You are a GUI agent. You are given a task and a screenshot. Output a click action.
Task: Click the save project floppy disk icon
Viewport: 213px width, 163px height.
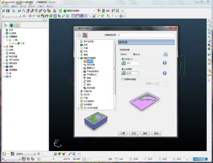(x=8, y=11)
